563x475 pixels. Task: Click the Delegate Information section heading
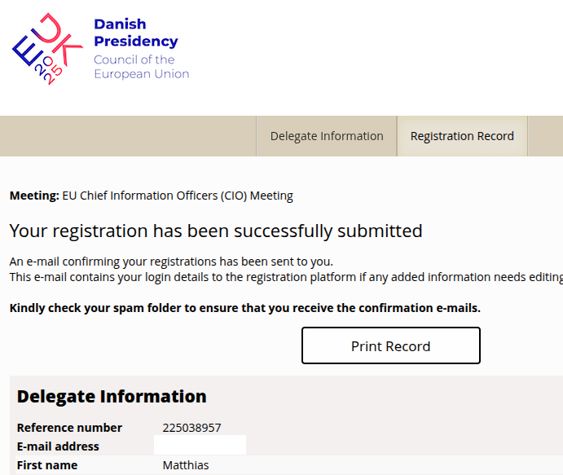tap(112, 397)
